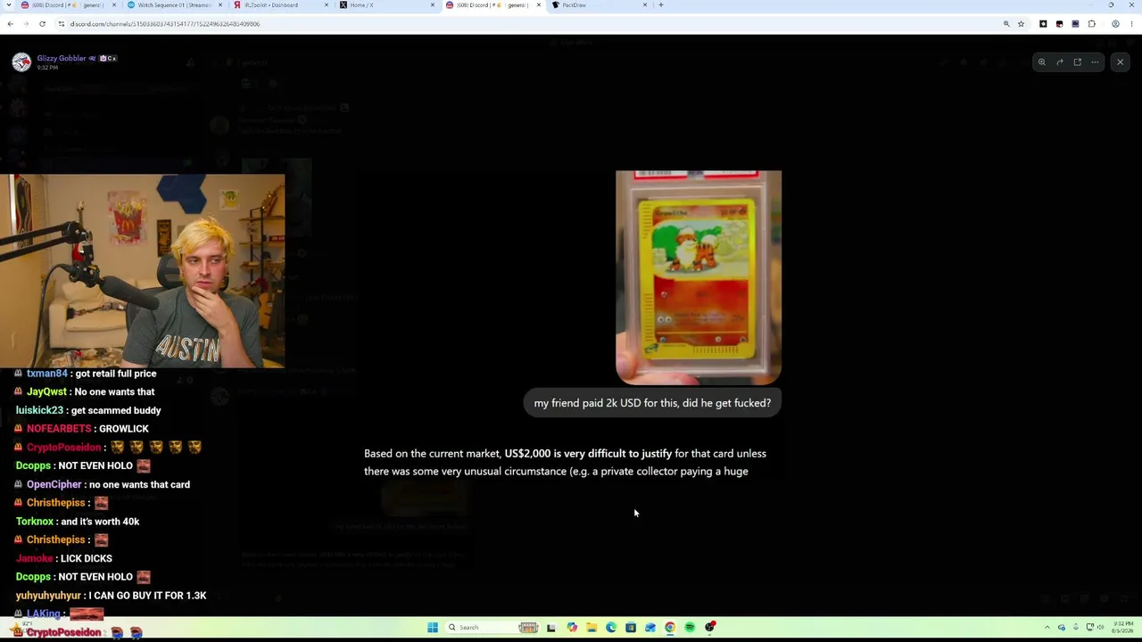Open the taskbar clock and date

tap(1122, 628)
